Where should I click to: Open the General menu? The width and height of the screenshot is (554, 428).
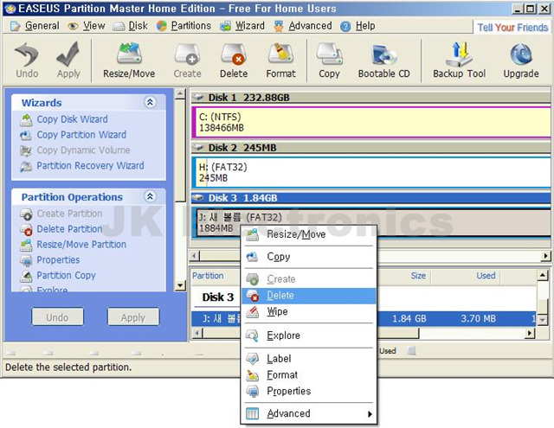[35, 26]
